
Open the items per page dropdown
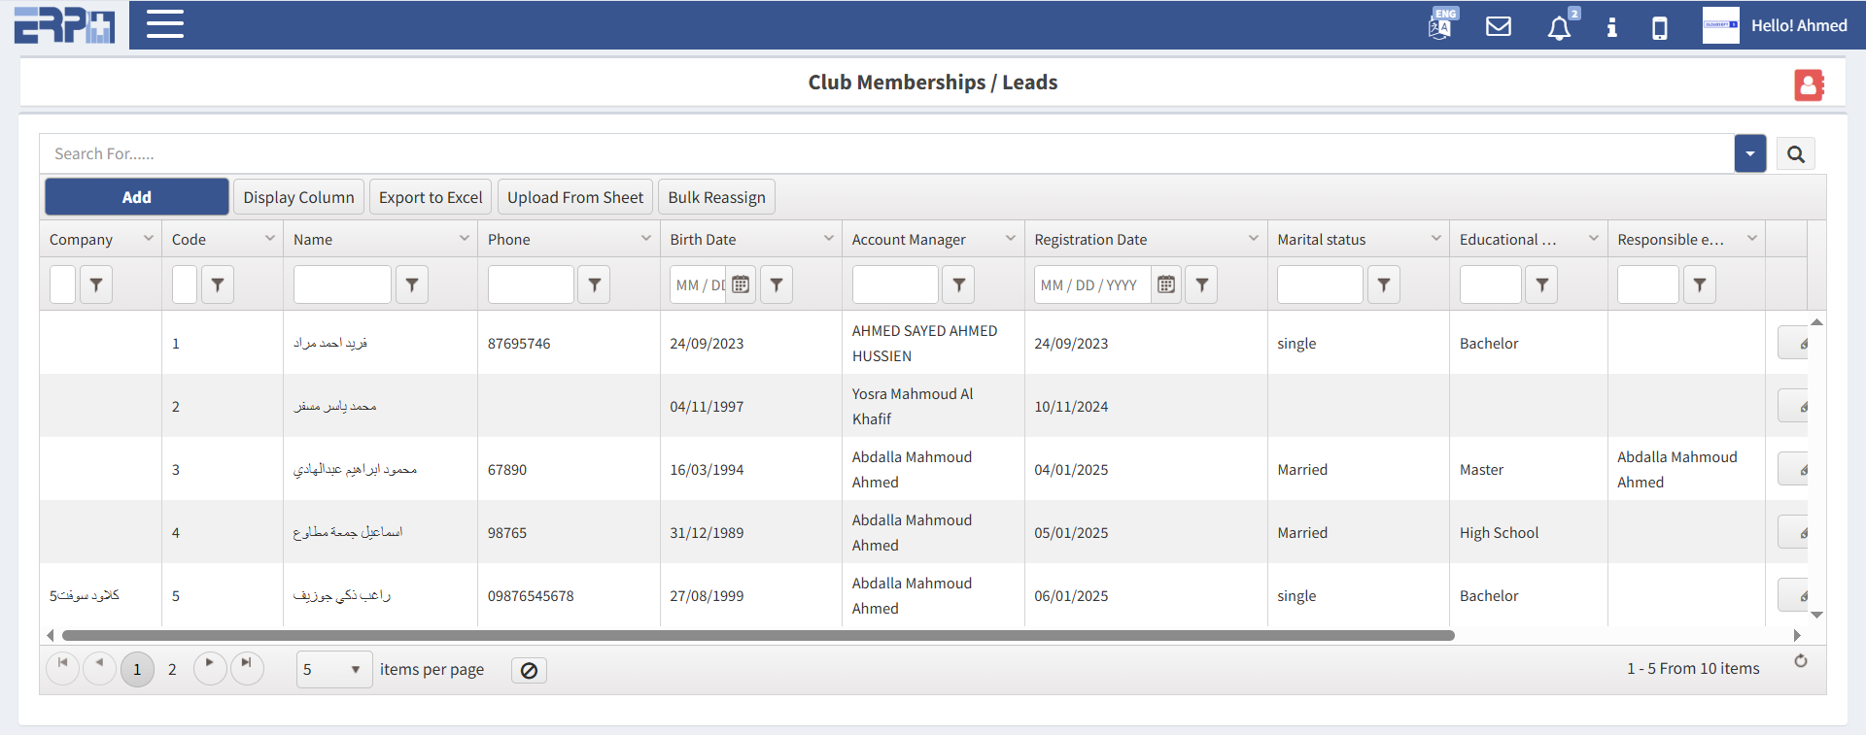point(333,670)
